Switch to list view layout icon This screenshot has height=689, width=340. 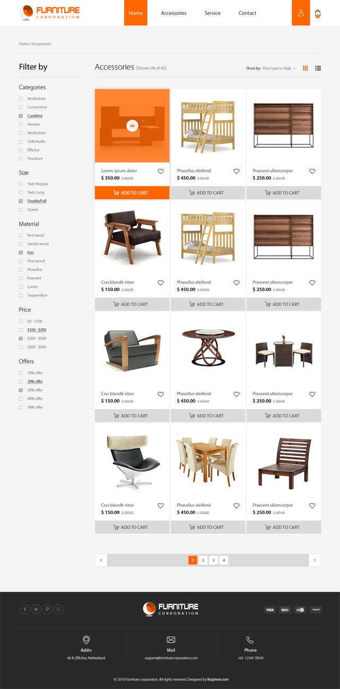(x=318, y=68)
